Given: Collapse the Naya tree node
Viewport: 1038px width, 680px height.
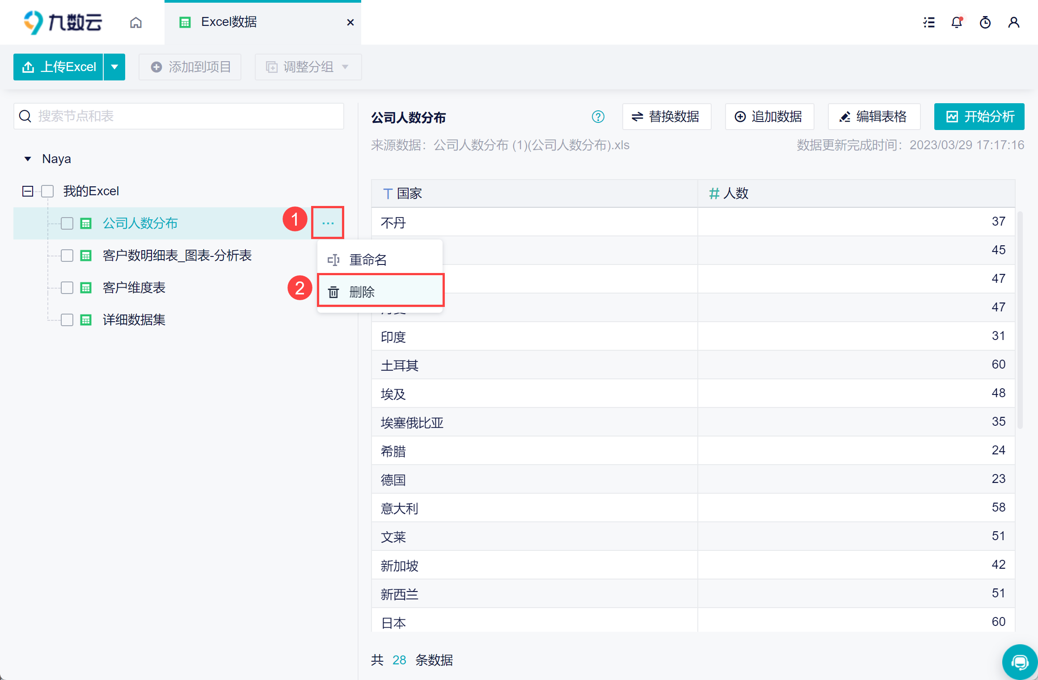Looking at the screenshot, I should [28, 159].
